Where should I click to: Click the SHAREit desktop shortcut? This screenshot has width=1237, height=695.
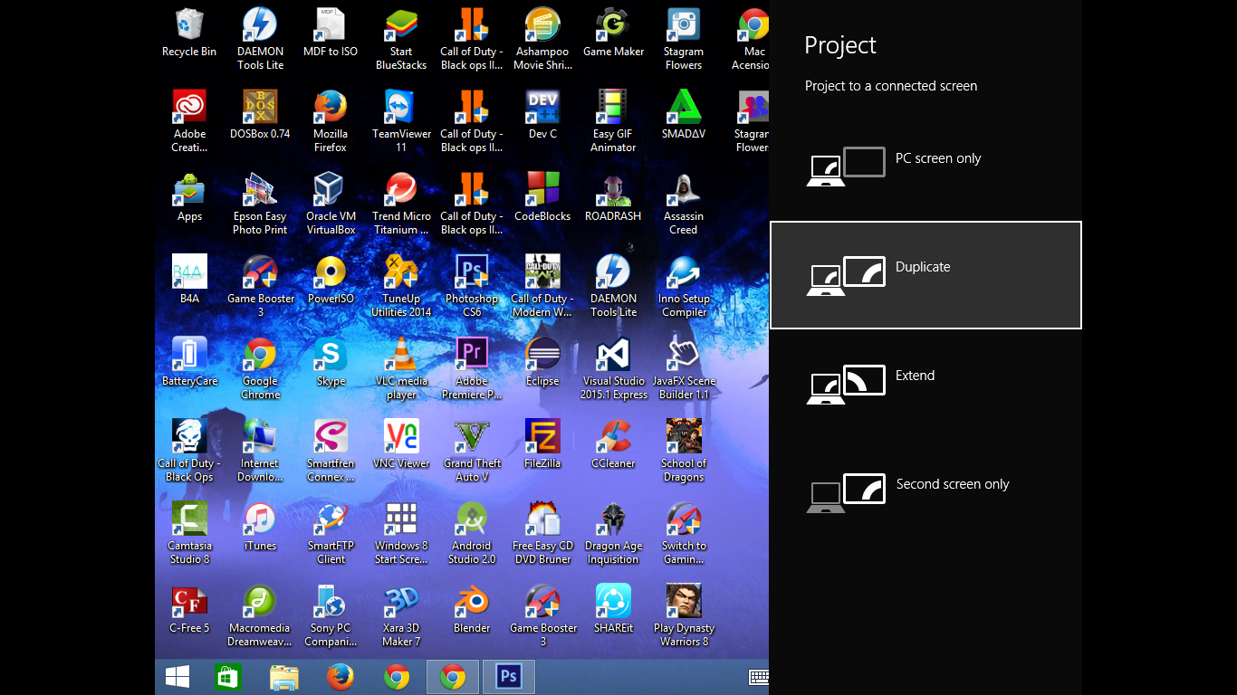[613, 609]
